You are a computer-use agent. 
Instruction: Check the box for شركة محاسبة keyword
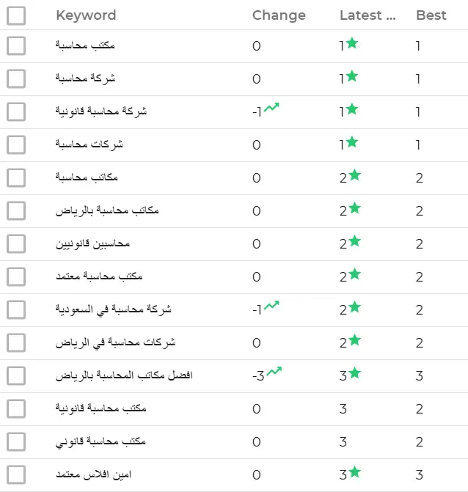16,78
